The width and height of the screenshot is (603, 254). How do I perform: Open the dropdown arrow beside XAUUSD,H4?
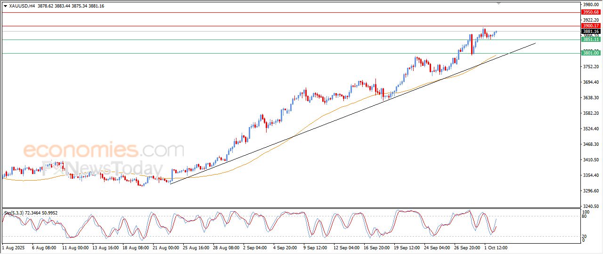click(5, 6)
